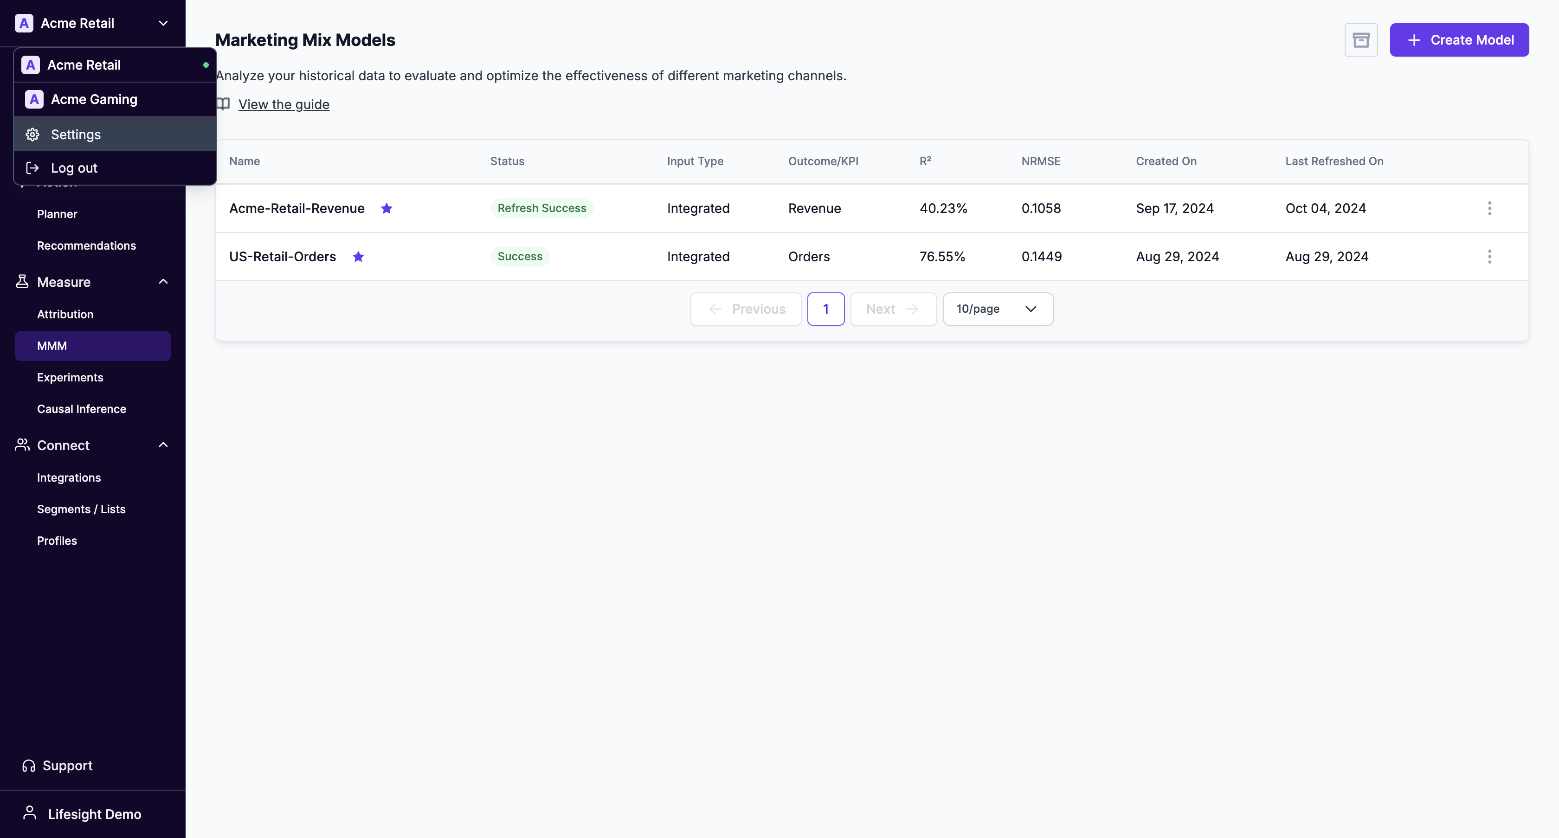Open the View the guide link
1559x838 pixels.
point(284,104)
